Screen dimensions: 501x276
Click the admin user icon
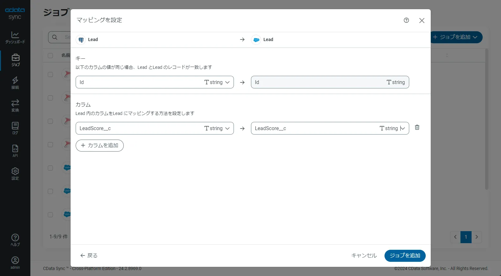pyautogui.click(x=15, y=262)
